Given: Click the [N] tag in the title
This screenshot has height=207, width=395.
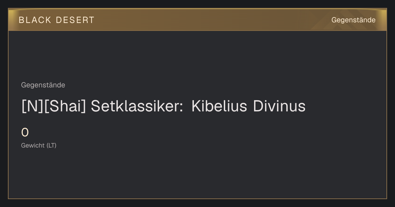Looking at the screenshot, I should coord(32,106).
